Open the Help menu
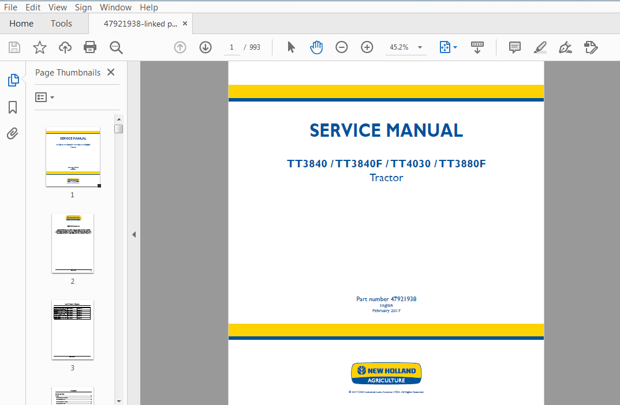 point(149,7)
